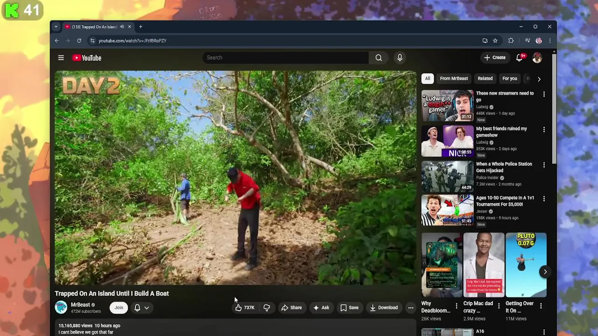598x336 pixels.
Task: Open a new browser tab
Action: click(141, 27)
